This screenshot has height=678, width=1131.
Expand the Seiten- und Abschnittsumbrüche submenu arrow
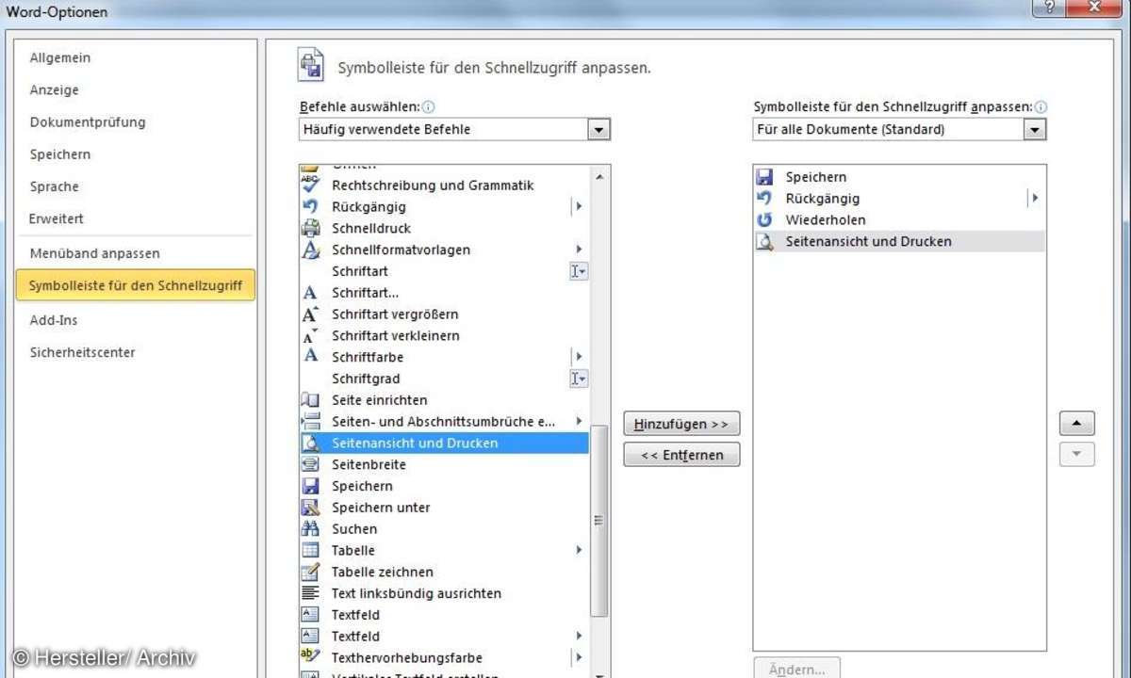coord(579,421)
